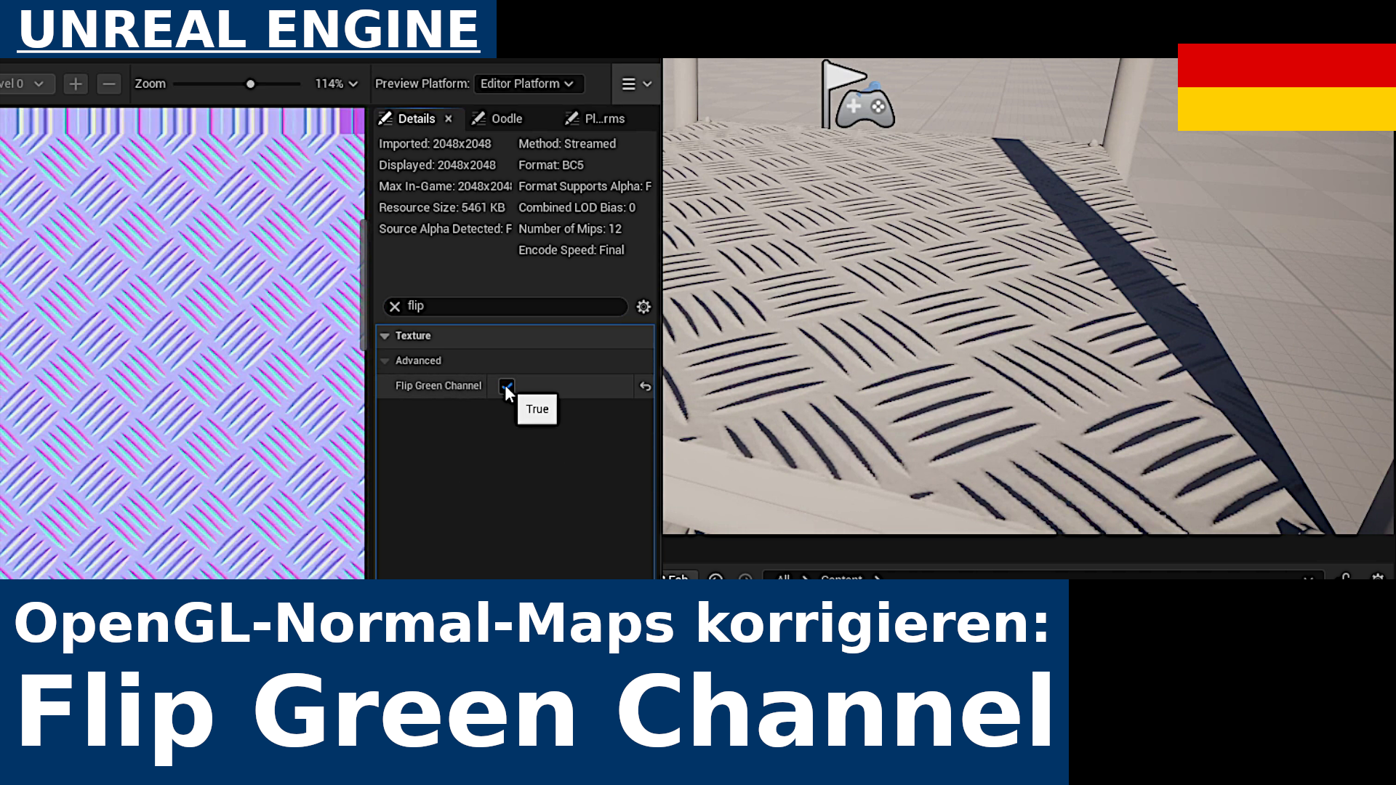Open the Editor Platform dropdown
This screenshot has height=785, width=1396.
click(x=528, y=84)
